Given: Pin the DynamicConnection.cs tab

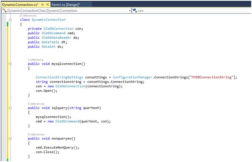Looking at the screenshot, I should [x=43, y=5].
